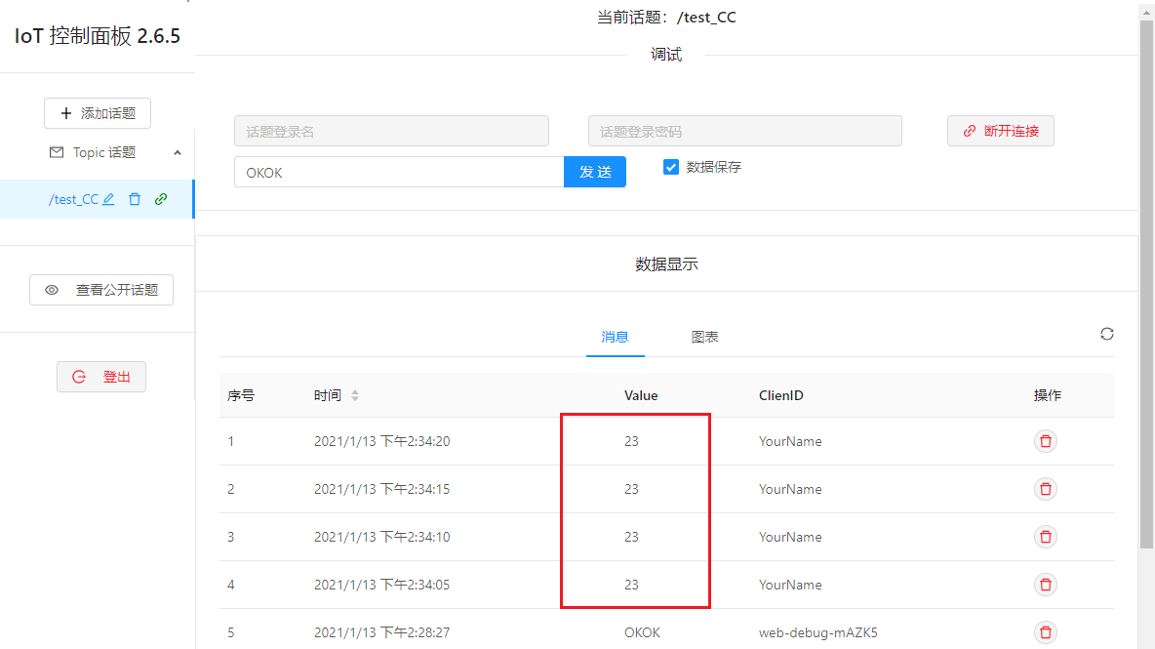Click the timestamp 2021/1/13 下午2:34:05
Viewport: 1155px width, 649px height.
[381, 585]
